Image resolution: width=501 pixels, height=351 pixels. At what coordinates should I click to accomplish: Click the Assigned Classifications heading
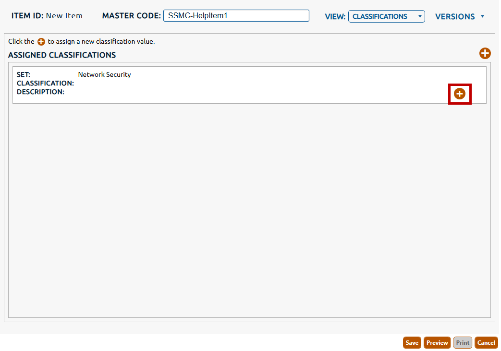tap(62, 55)
